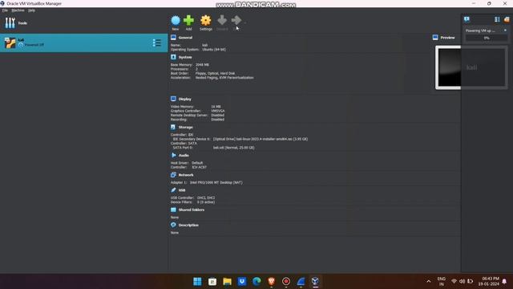
Task: Click the 'Powering VM up ...' notification text
Action: point(480,31)
